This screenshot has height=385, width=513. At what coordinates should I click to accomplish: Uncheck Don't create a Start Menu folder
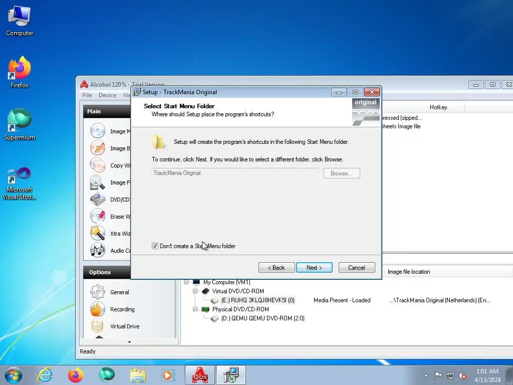coord(155,246)
